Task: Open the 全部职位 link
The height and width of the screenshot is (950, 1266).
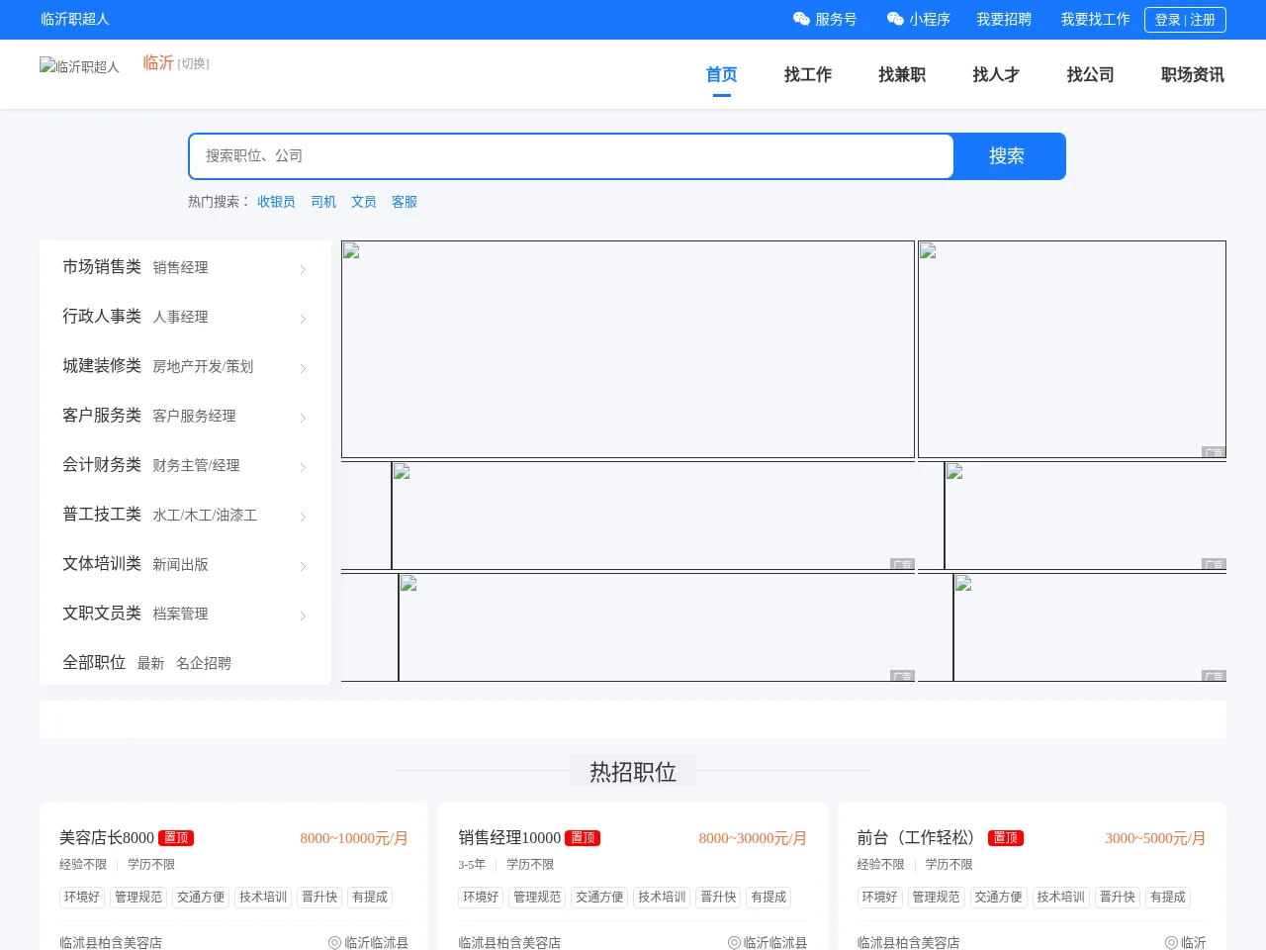Action: (x=94, y=662)
